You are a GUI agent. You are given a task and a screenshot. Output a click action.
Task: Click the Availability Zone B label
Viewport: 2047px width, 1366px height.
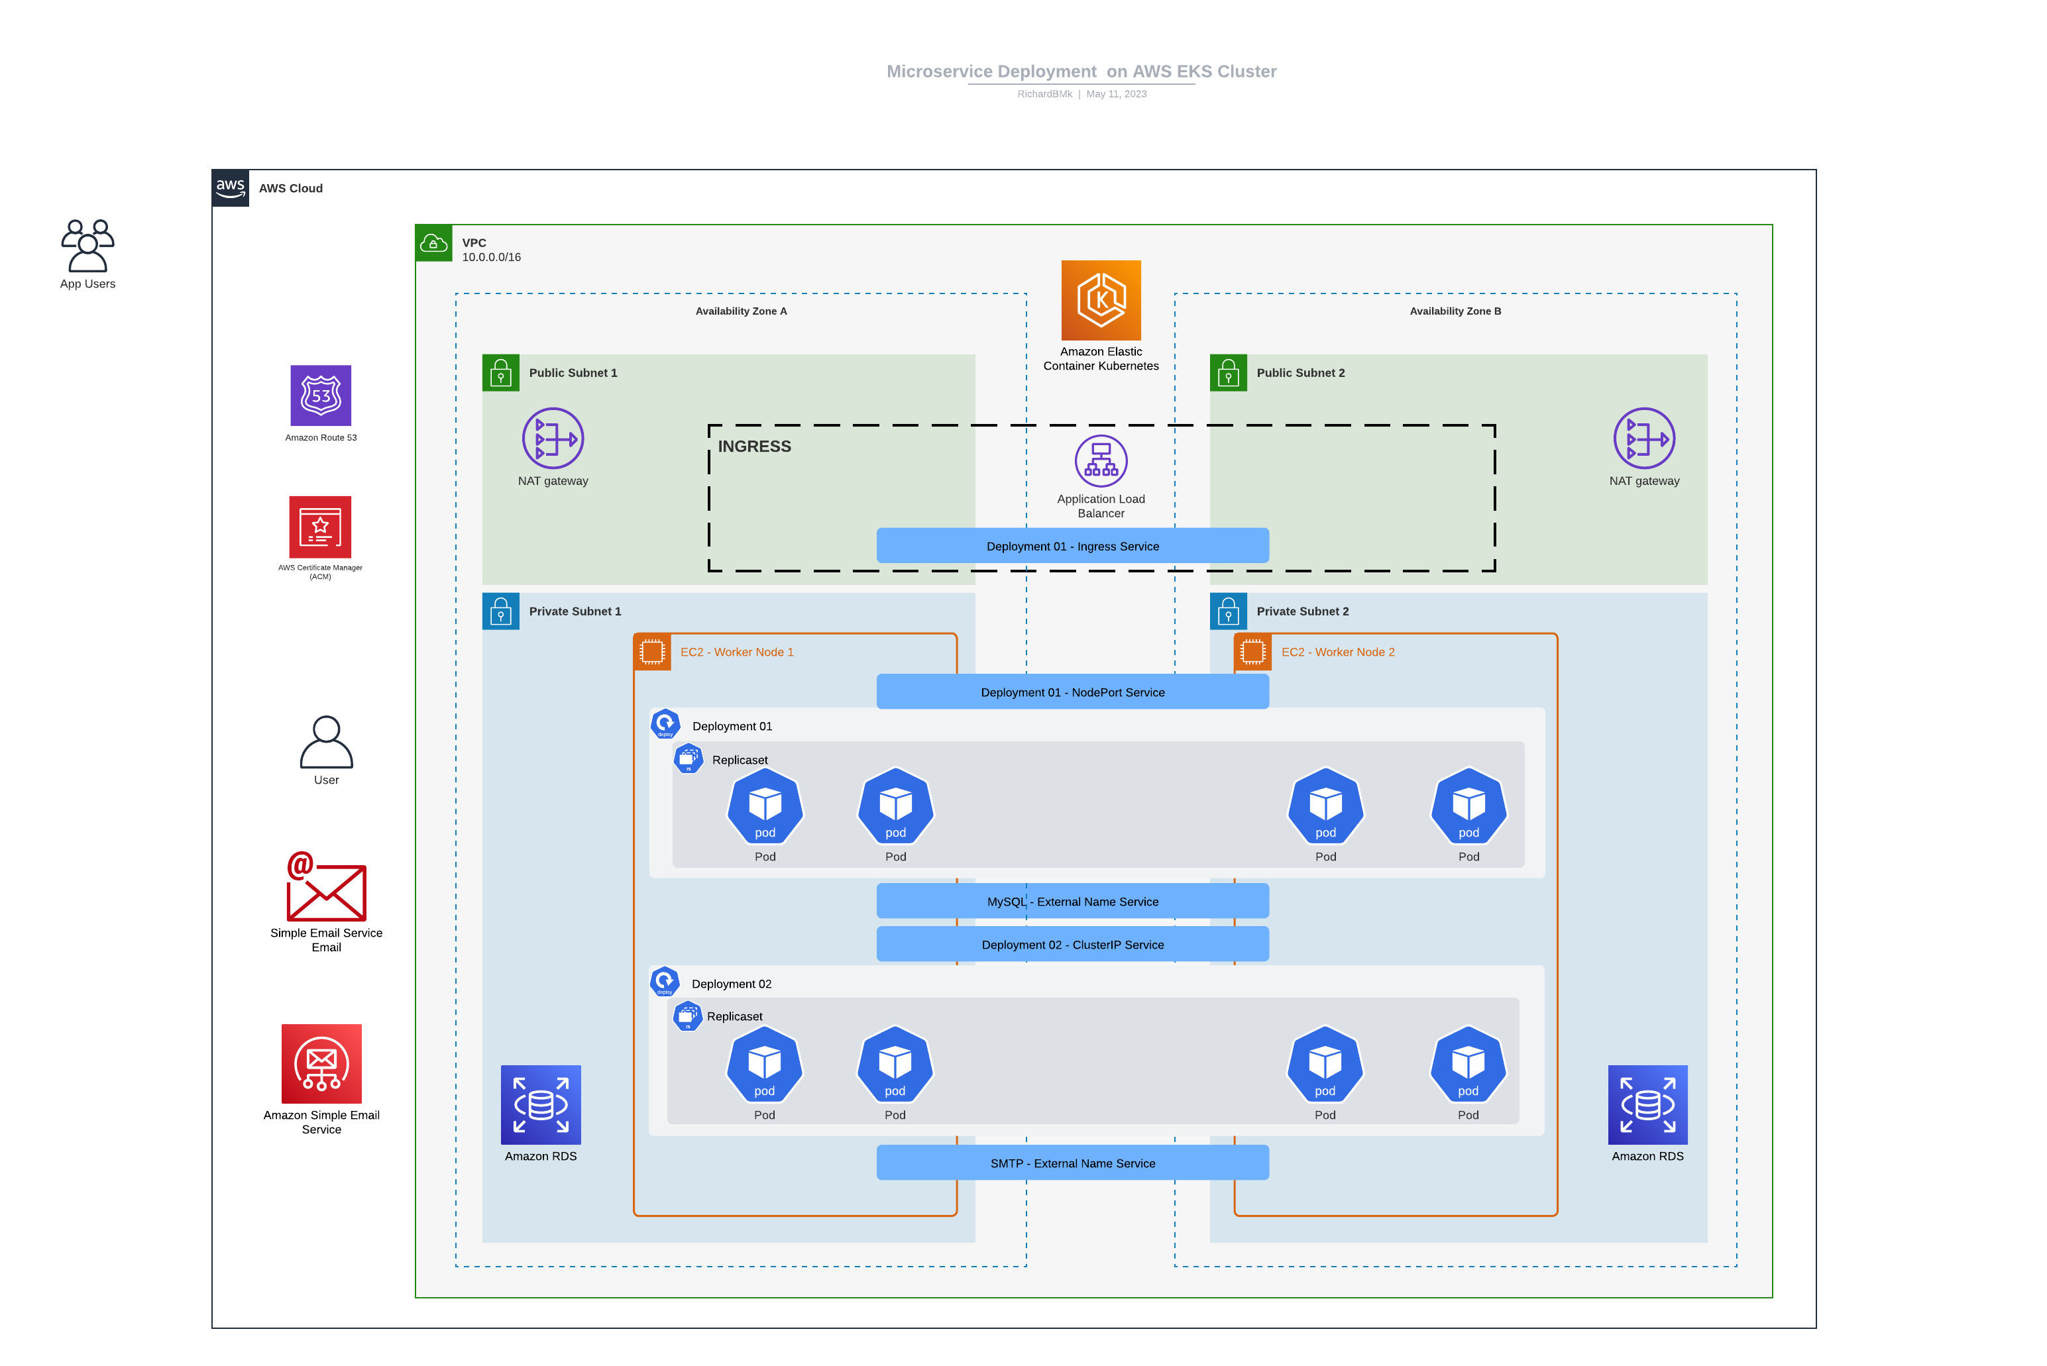[1455, 311]
